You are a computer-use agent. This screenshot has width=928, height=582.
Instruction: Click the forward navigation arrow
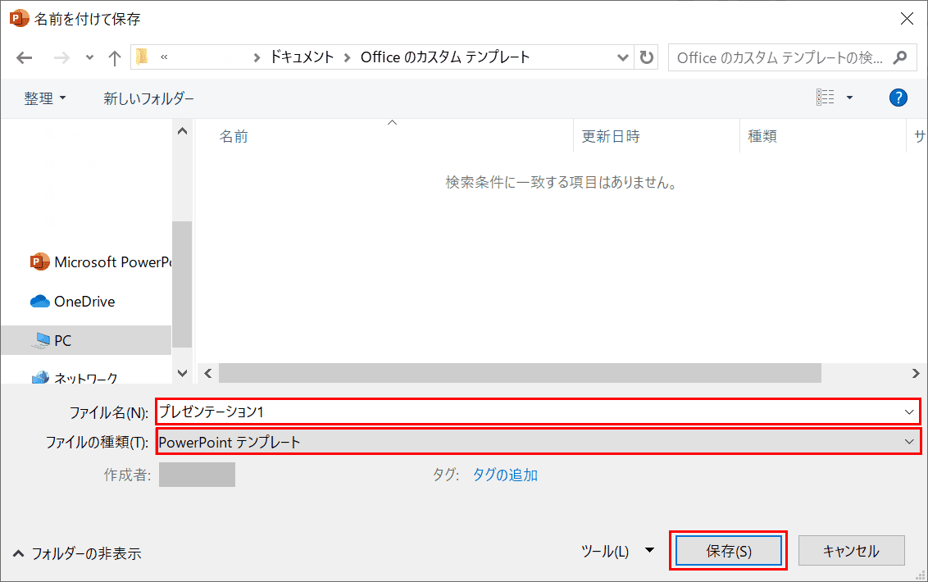[x=61, y=57]
